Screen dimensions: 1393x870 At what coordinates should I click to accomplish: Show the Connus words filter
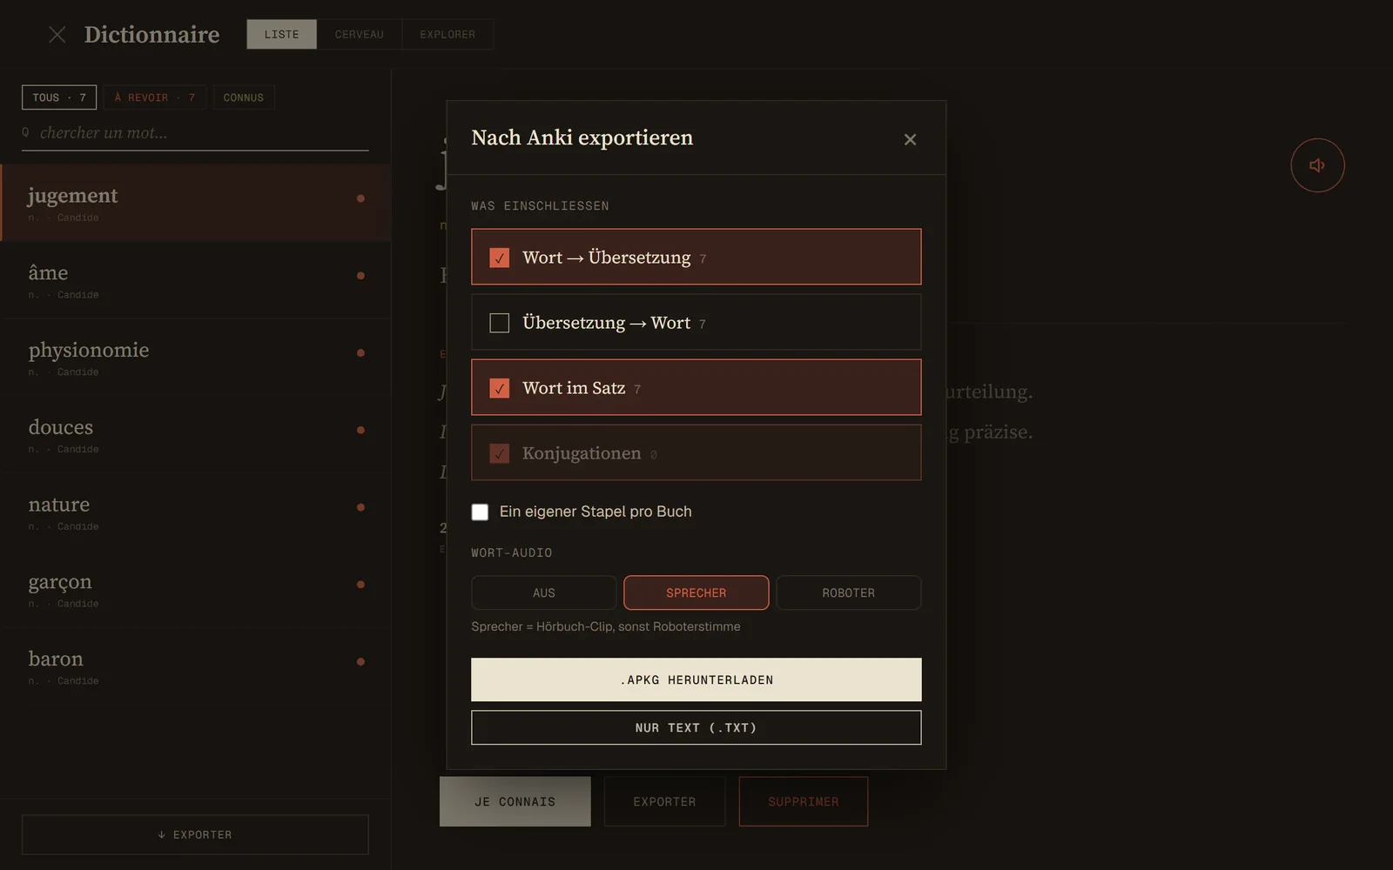coord(244,97)
